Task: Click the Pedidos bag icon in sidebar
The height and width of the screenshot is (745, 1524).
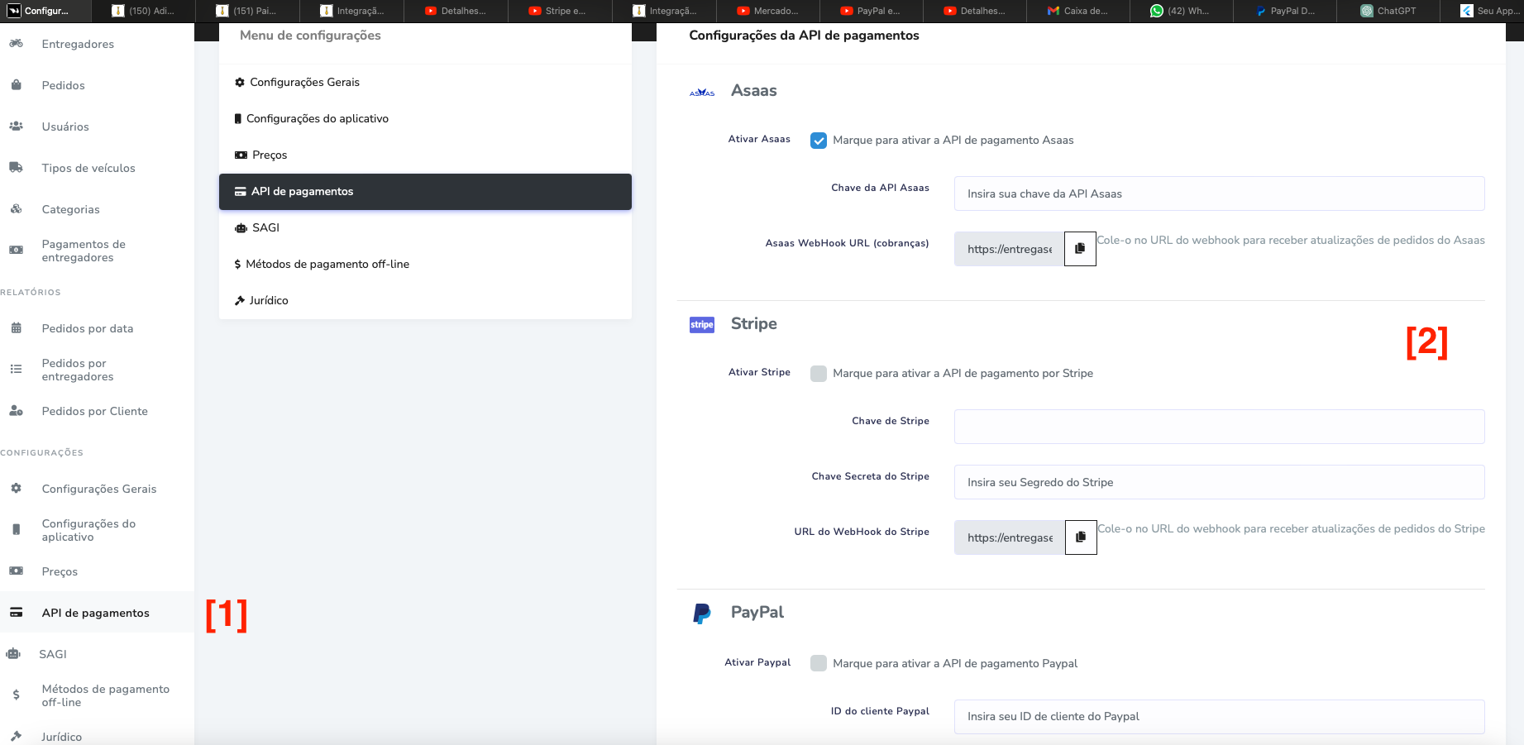Action: [16, 85]
